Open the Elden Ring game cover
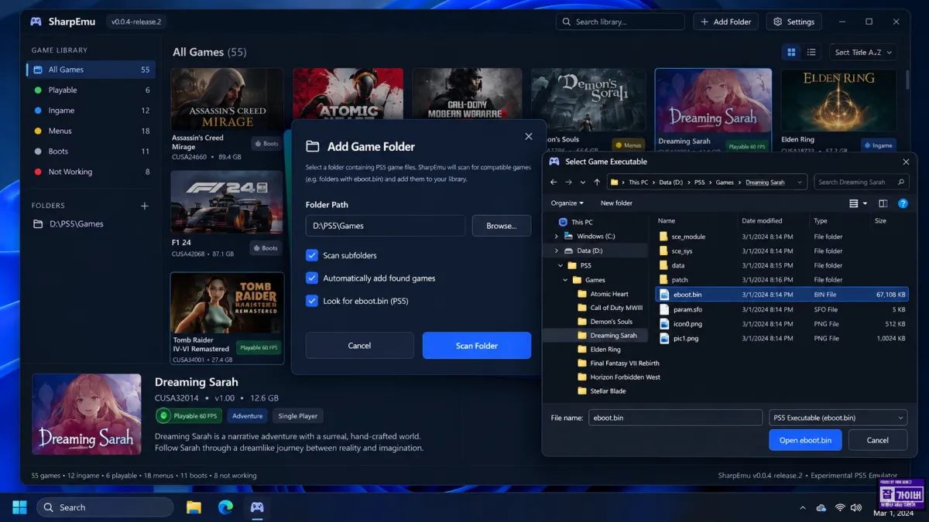The height and width of the screenshot is (522, 929). 839,101
